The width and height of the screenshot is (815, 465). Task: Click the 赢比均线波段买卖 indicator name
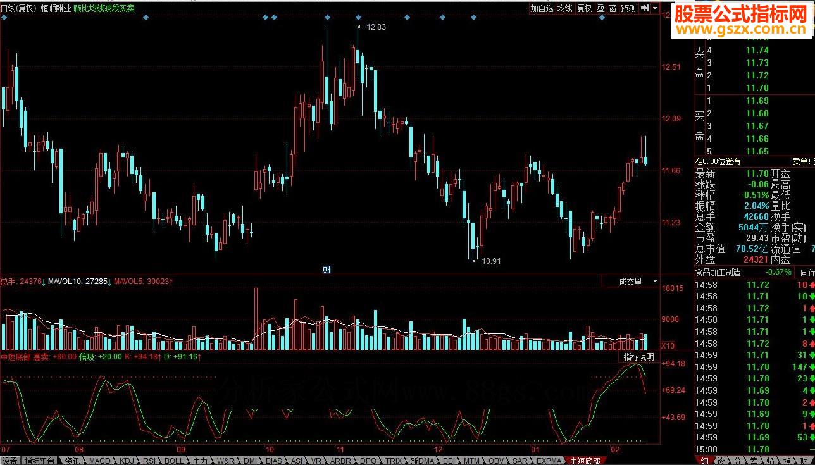point(104,9)
